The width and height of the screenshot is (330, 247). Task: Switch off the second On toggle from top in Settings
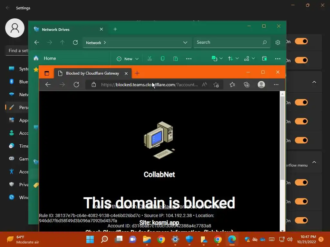point(301,60)
